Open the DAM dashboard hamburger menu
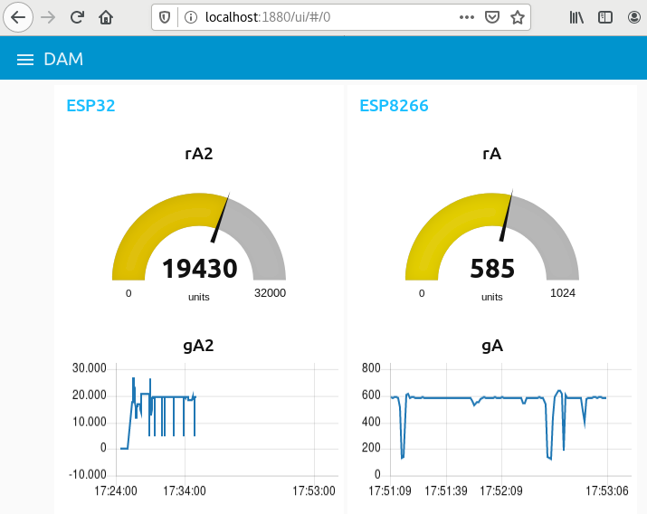The width and height of the screenshot is (647, 514). point(25,60)
